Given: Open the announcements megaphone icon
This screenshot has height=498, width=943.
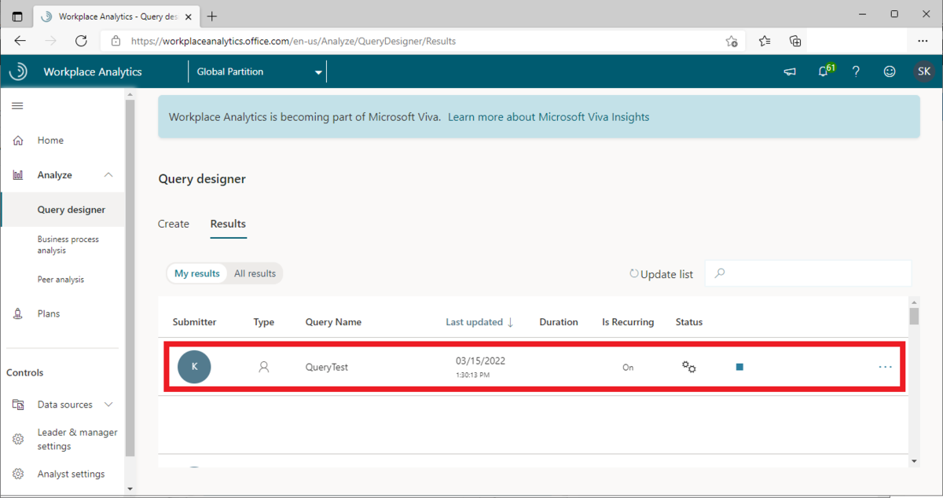Looking at the screenshot, I should 790,71.
